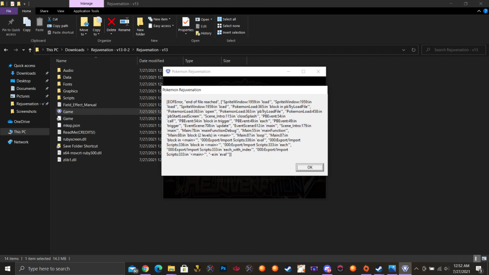Open the Share ribbon tab
This screenshot has height=275, width=489.
[44, 11]
